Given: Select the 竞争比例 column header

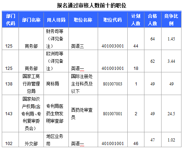Looking at the screenshot, I should [x=171, y=20].
